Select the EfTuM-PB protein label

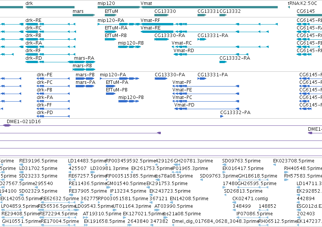pos(117,90)
